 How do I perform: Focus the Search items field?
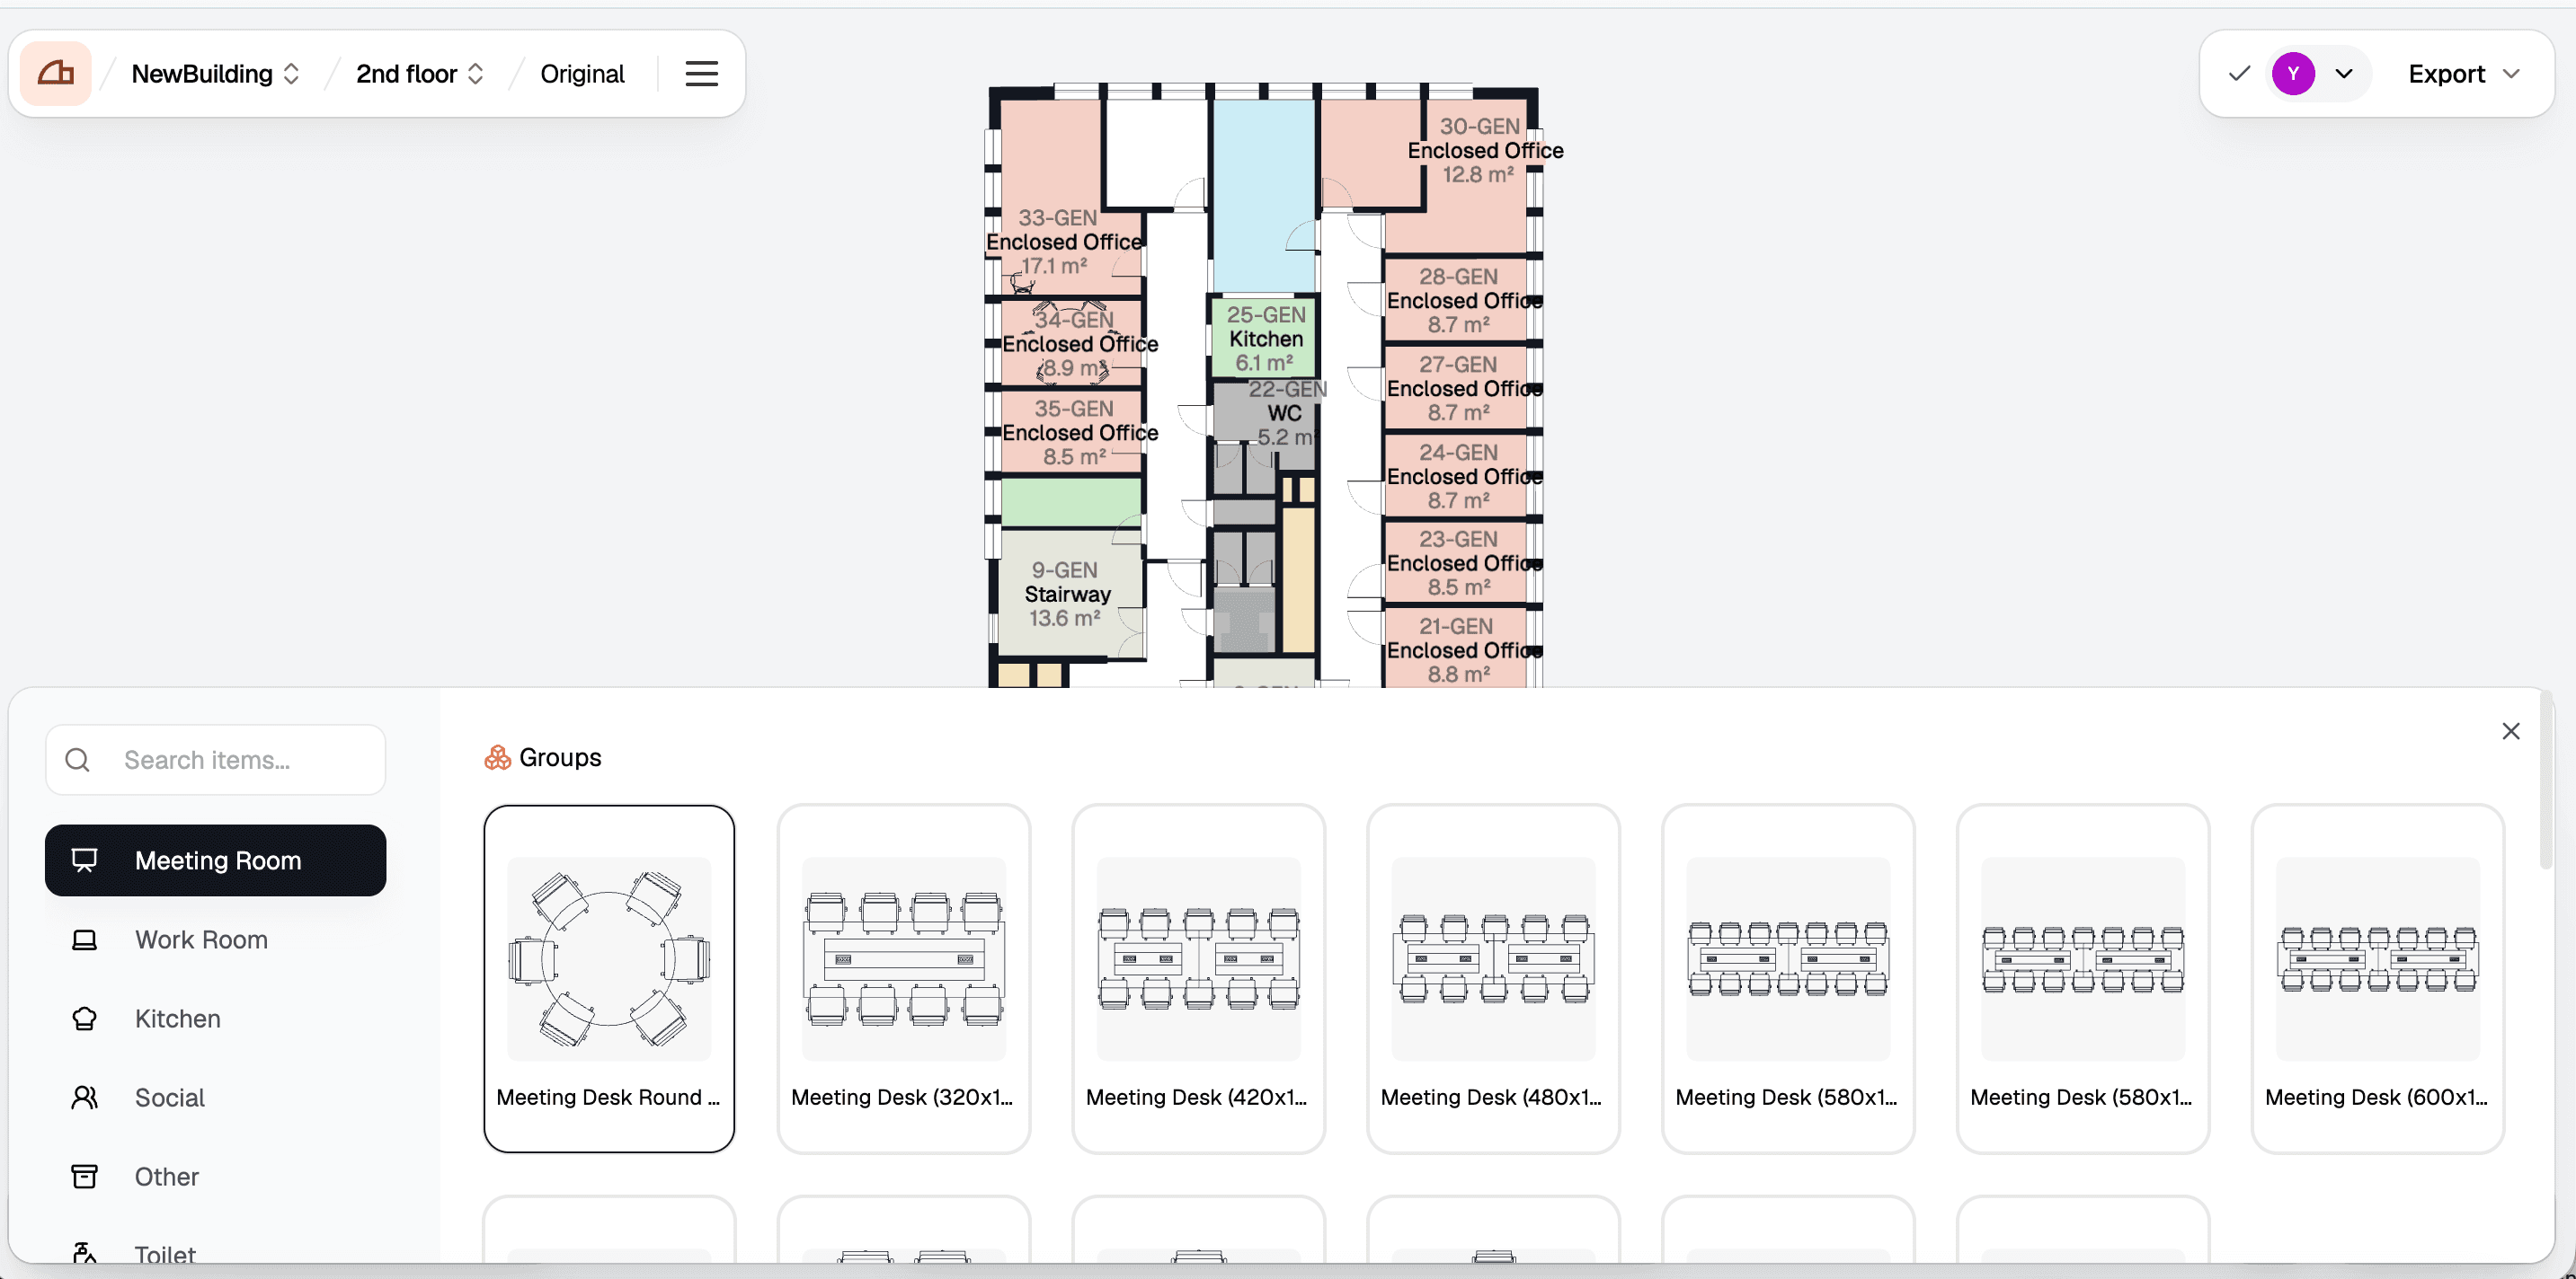(215, 761)
